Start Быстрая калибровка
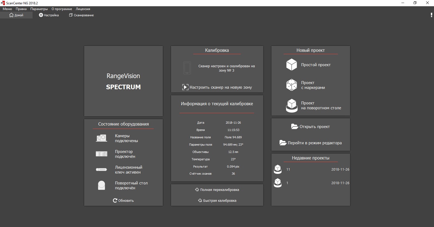Image resolution: width=434 pixels, height=227 pixels. (217, 200)
